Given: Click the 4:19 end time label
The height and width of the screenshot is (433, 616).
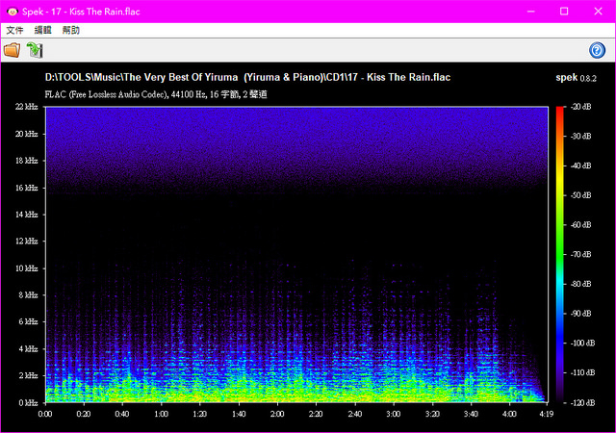Looking at the screenshot, I should click(x=547, y=414).
